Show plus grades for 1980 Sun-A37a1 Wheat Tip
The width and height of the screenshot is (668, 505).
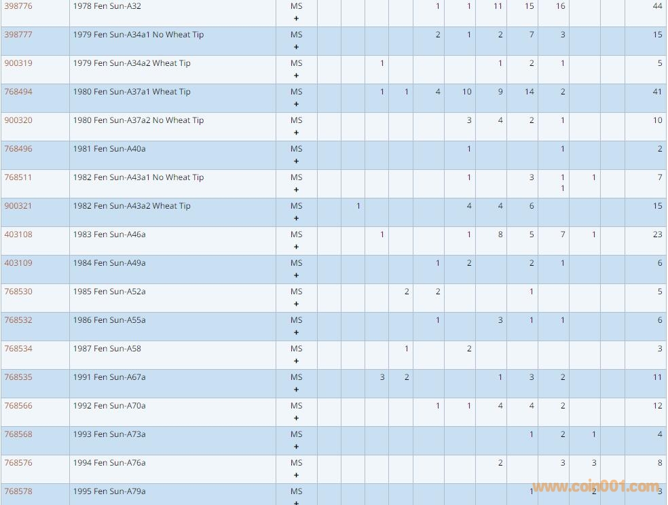296,105
